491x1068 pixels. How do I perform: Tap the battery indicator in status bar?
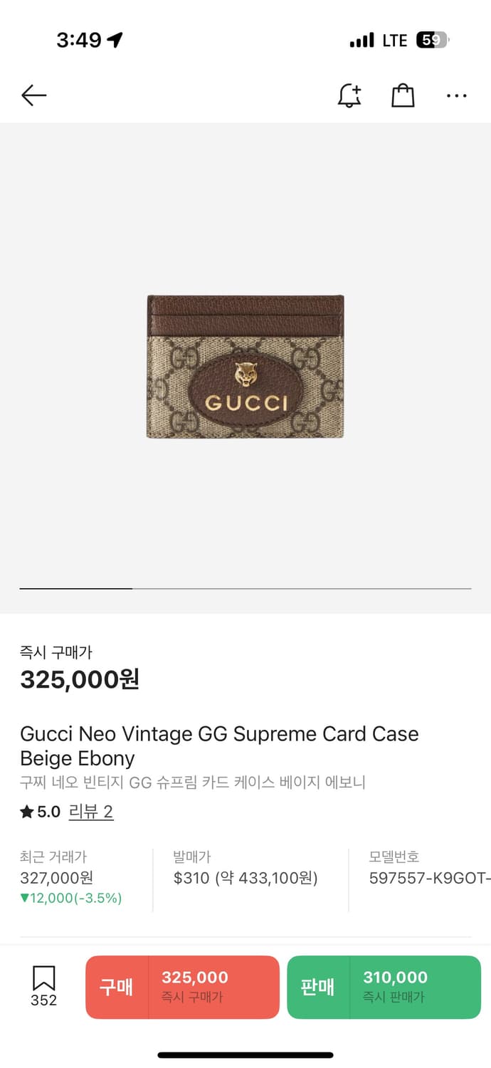point(432,41)
